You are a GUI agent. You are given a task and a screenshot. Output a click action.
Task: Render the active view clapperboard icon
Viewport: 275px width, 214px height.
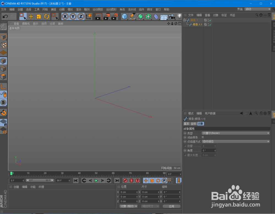click(98, 17)
